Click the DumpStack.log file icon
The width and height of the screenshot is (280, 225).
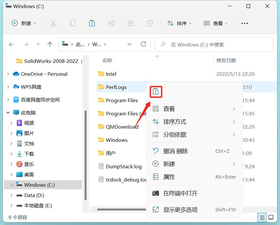click(101, 166)
